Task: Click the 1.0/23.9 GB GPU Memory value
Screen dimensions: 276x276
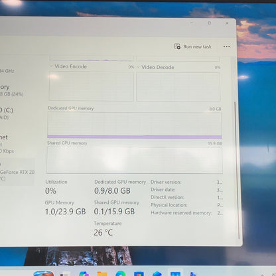Action: click(x=65, y=212)
